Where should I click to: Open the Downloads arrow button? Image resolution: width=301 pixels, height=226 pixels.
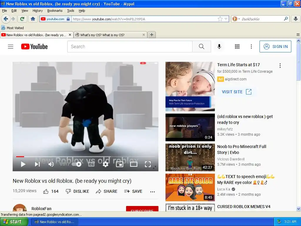click(x=296, y=19)
